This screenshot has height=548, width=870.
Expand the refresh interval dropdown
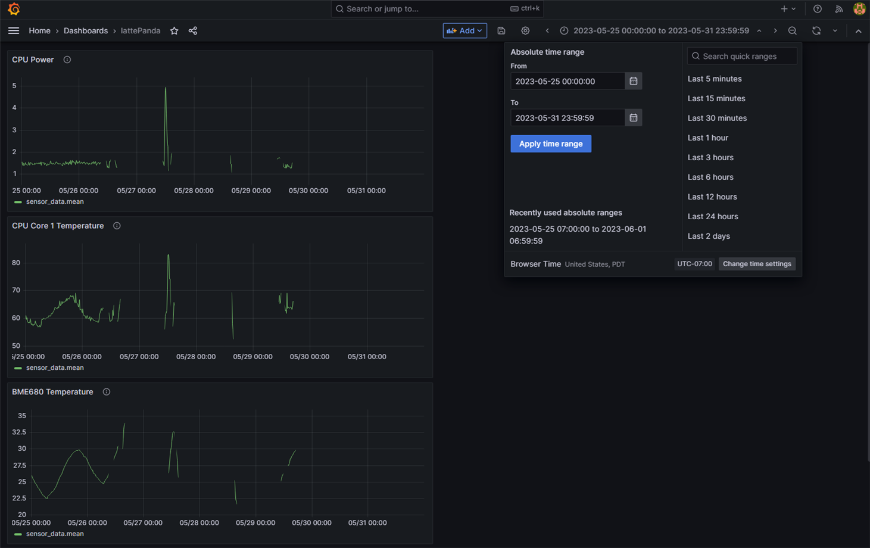[x=835, y=31]
